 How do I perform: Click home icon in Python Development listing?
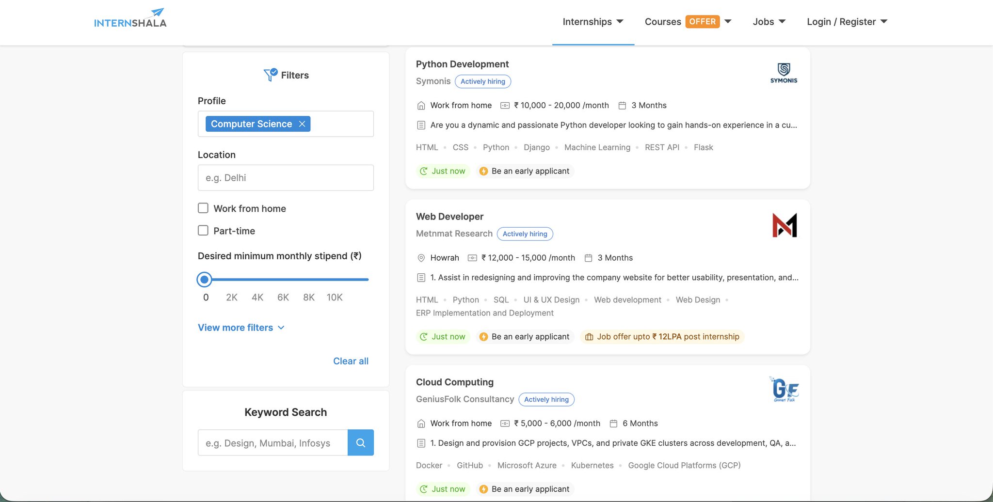pyautogui.click(x=421, y=106)
